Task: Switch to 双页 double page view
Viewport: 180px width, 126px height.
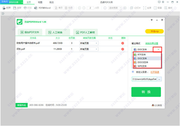Action: click(69, 8)
